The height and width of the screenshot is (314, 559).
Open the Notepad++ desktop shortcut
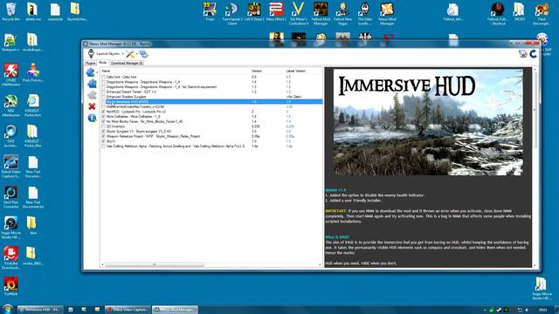point(10,43)
